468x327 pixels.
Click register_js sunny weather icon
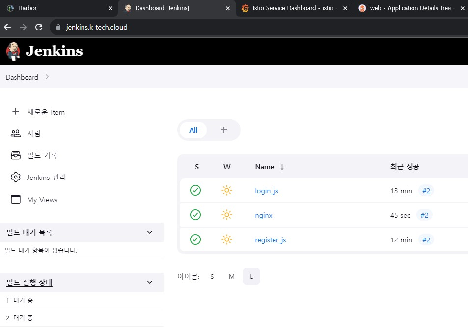point(227,239)
